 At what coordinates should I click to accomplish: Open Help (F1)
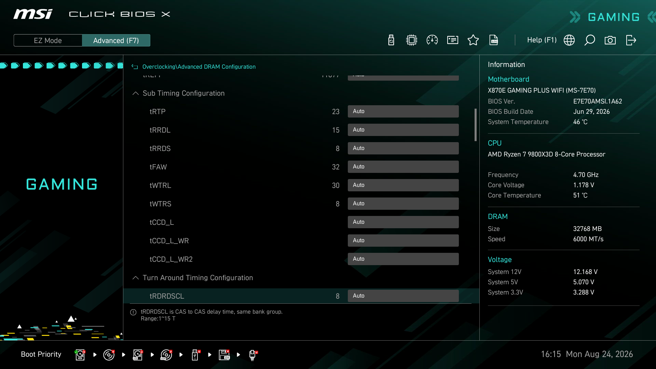pos(542,40)
